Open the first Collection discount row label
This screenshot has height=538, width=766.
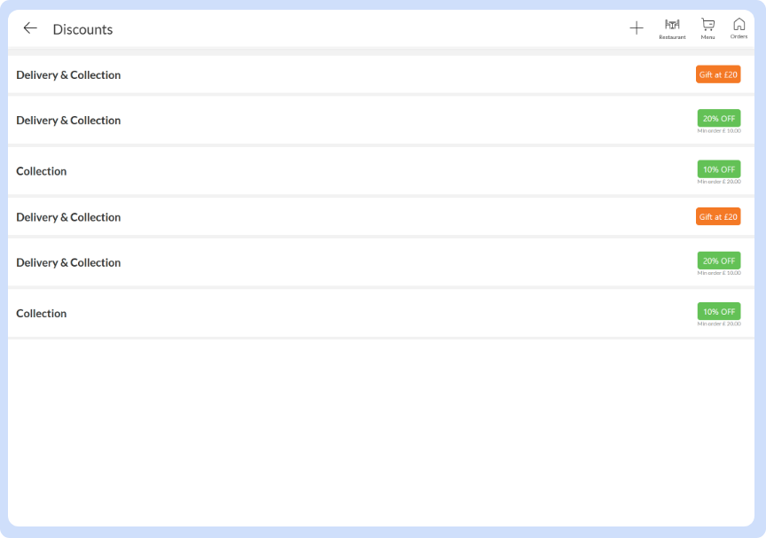(42, 171)
